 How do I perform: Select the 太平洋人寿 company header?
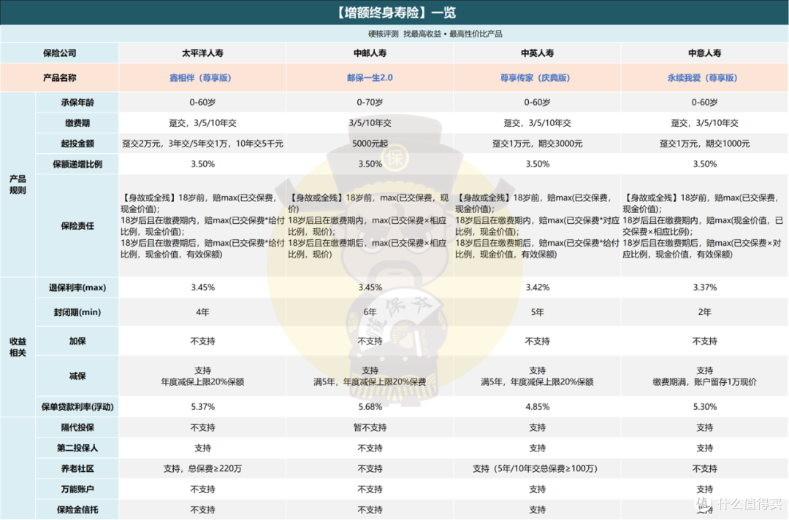[202, 53]
